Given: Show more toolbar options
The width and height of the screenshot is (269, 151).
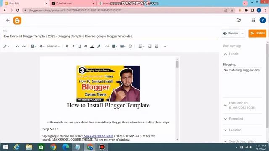Looking at the screenshot, I should click(165, 46).
